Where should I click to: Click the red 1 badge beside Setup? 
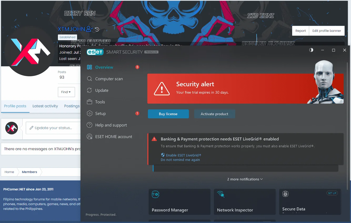pos(137,113)
